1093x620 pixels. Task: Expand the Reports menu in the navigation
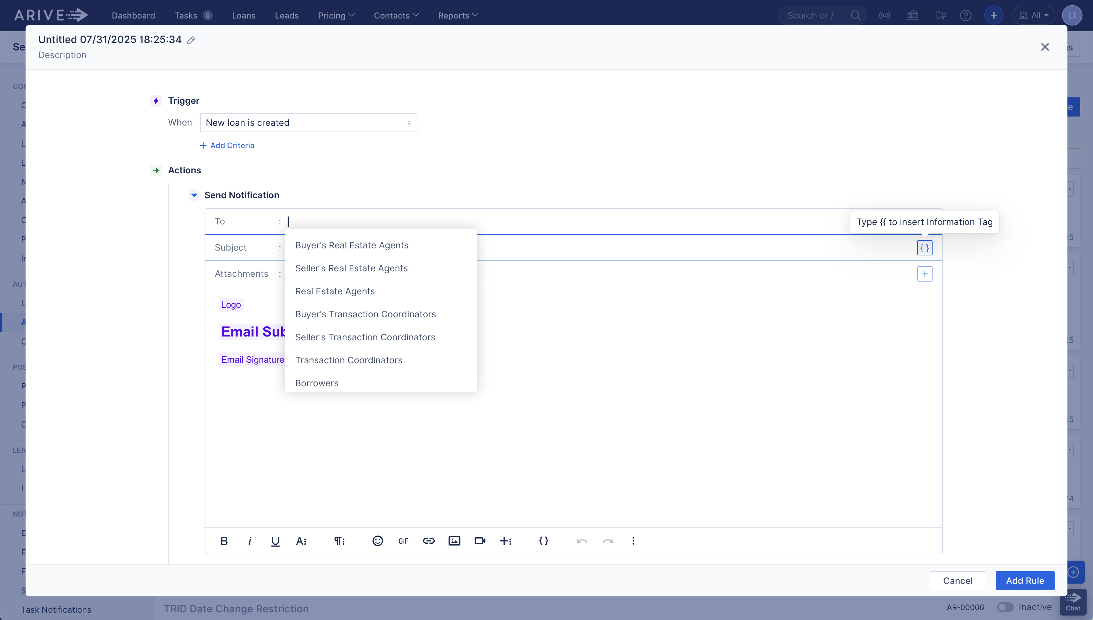click(x=458, y=15)
